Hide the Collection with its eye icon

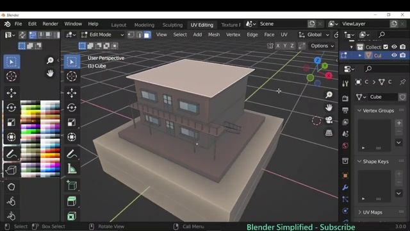click(x=394, y=47)
